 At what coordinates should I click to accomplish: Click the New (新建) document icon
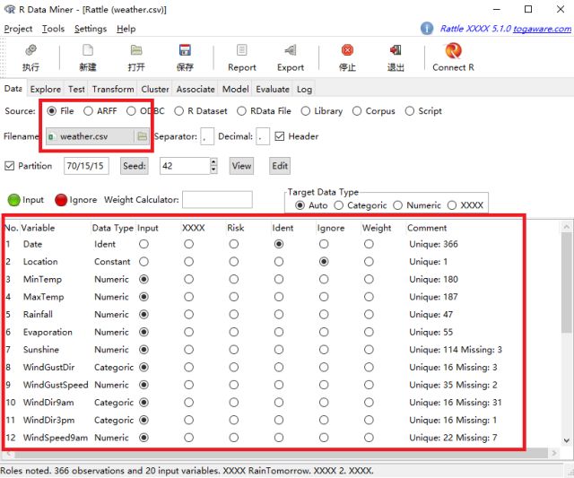click(x=88, y=50)
